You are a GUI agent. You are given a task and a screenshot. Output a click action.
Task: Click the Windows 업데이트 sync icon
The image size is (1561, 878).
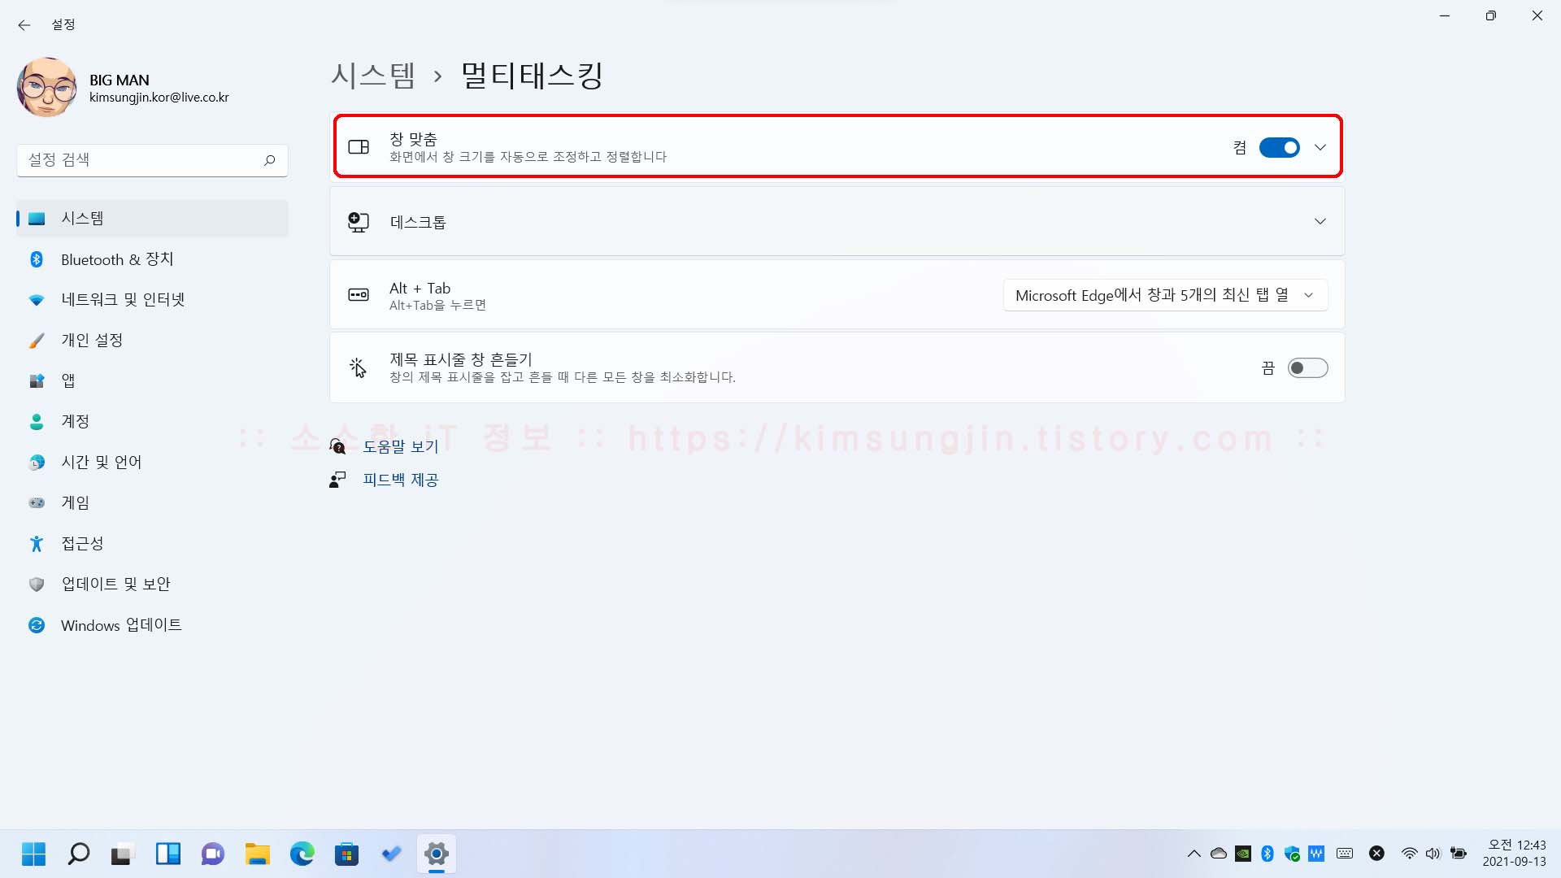[x=37, y=625]
